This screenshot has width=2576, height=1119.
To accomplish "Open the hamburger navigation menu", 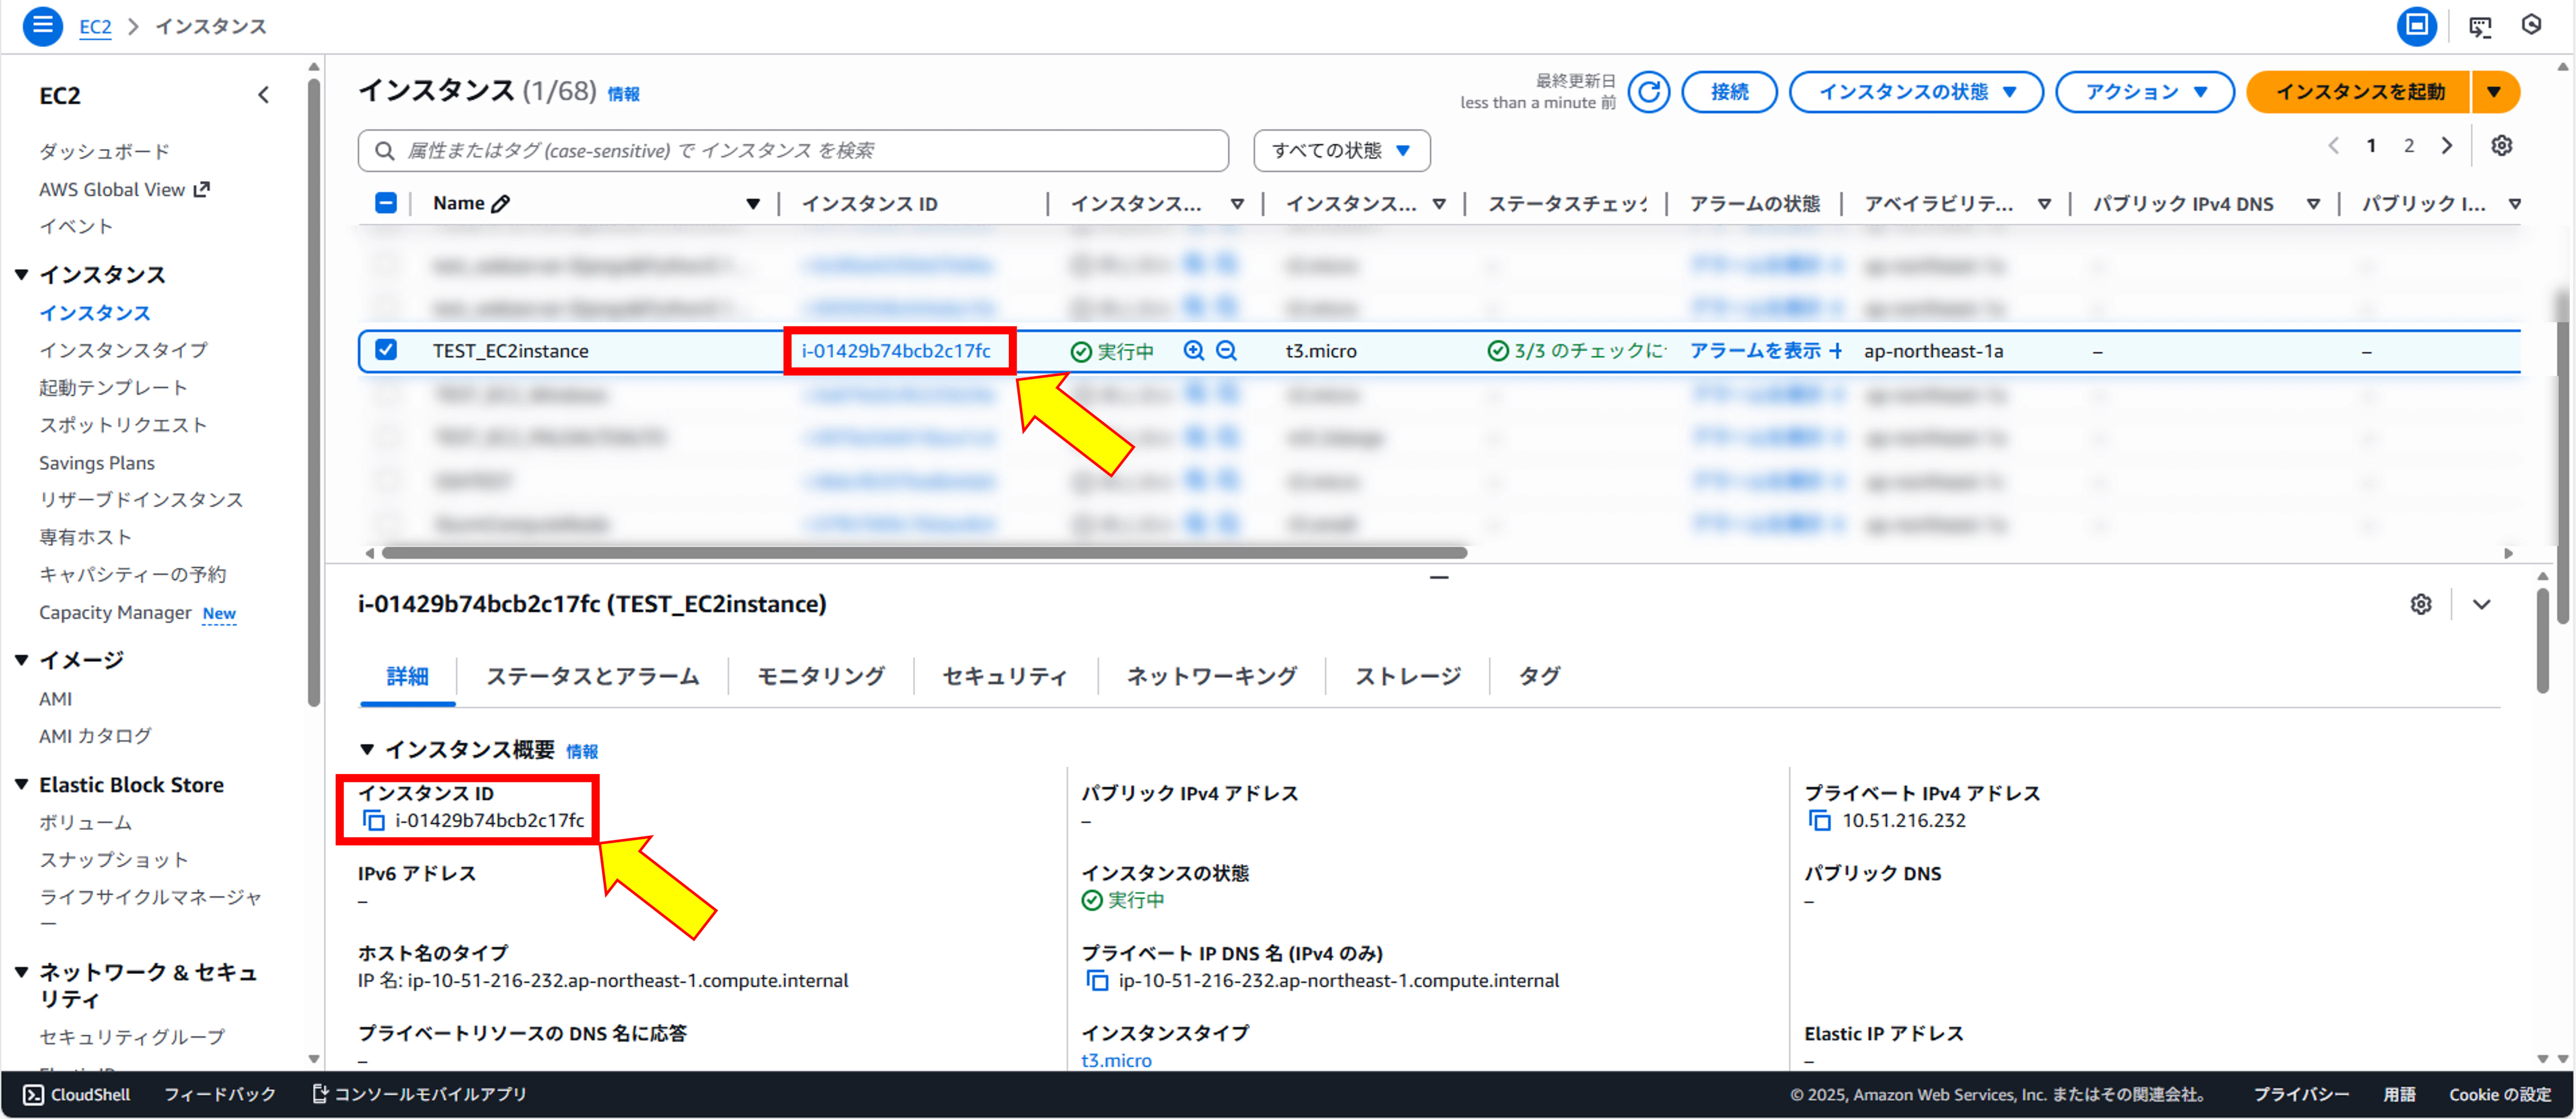I will tap(42, 25).
